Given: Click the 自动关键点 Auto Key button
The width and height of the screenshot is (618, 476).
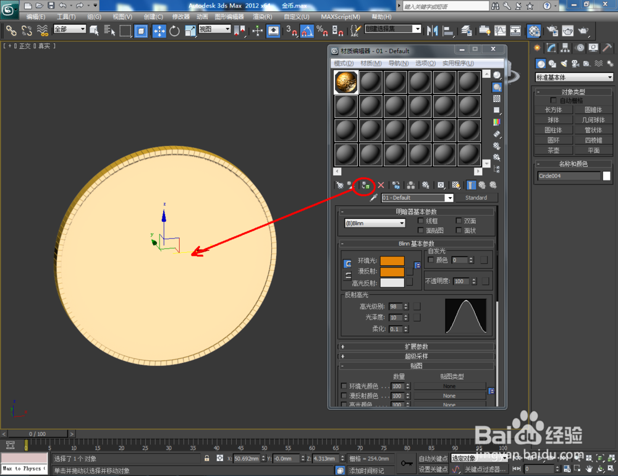Looking at the screenshot, I should [433, 458].
